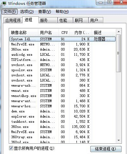Switch to the 联网 tab
The height and width of the screenshot is (154, 127).
click(x=80, y=20)
